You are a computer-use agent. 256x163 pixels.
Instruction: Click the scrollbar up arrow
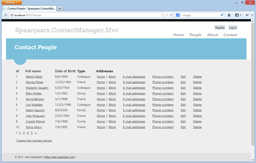253,21
